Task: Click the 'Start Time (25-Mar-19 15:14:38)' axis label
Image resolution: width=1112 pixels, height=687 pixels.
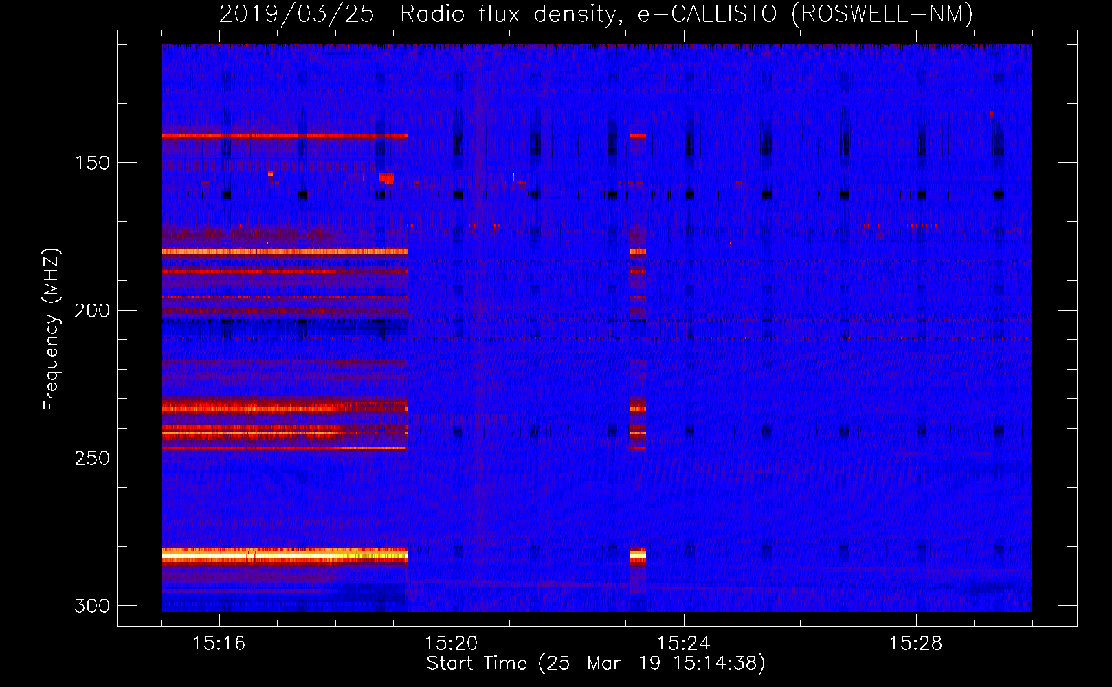Action: coord(596,664)
